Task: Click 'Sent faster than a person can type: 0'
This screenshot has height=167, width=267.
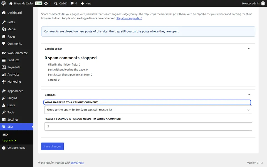Action: tap(70, 75)
